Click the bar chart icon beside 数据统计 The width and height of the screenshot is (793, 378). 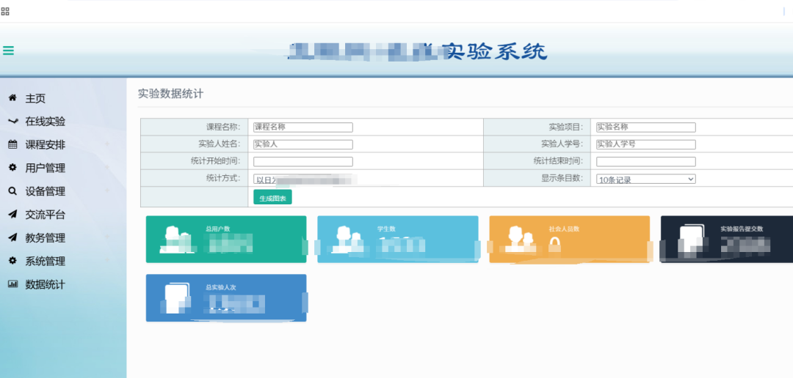tap(12, 284)
